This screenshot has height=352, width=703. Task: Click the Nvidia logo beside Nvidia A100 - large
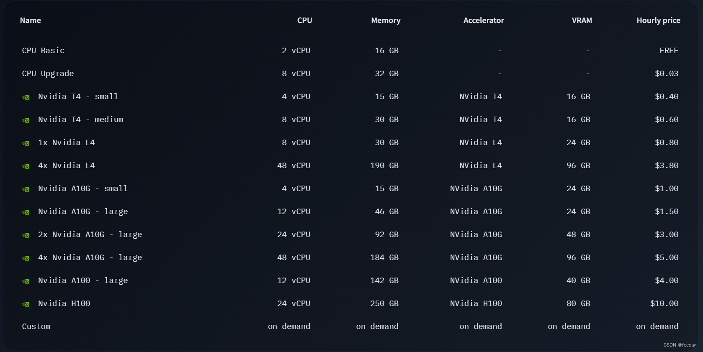point(26,281)
